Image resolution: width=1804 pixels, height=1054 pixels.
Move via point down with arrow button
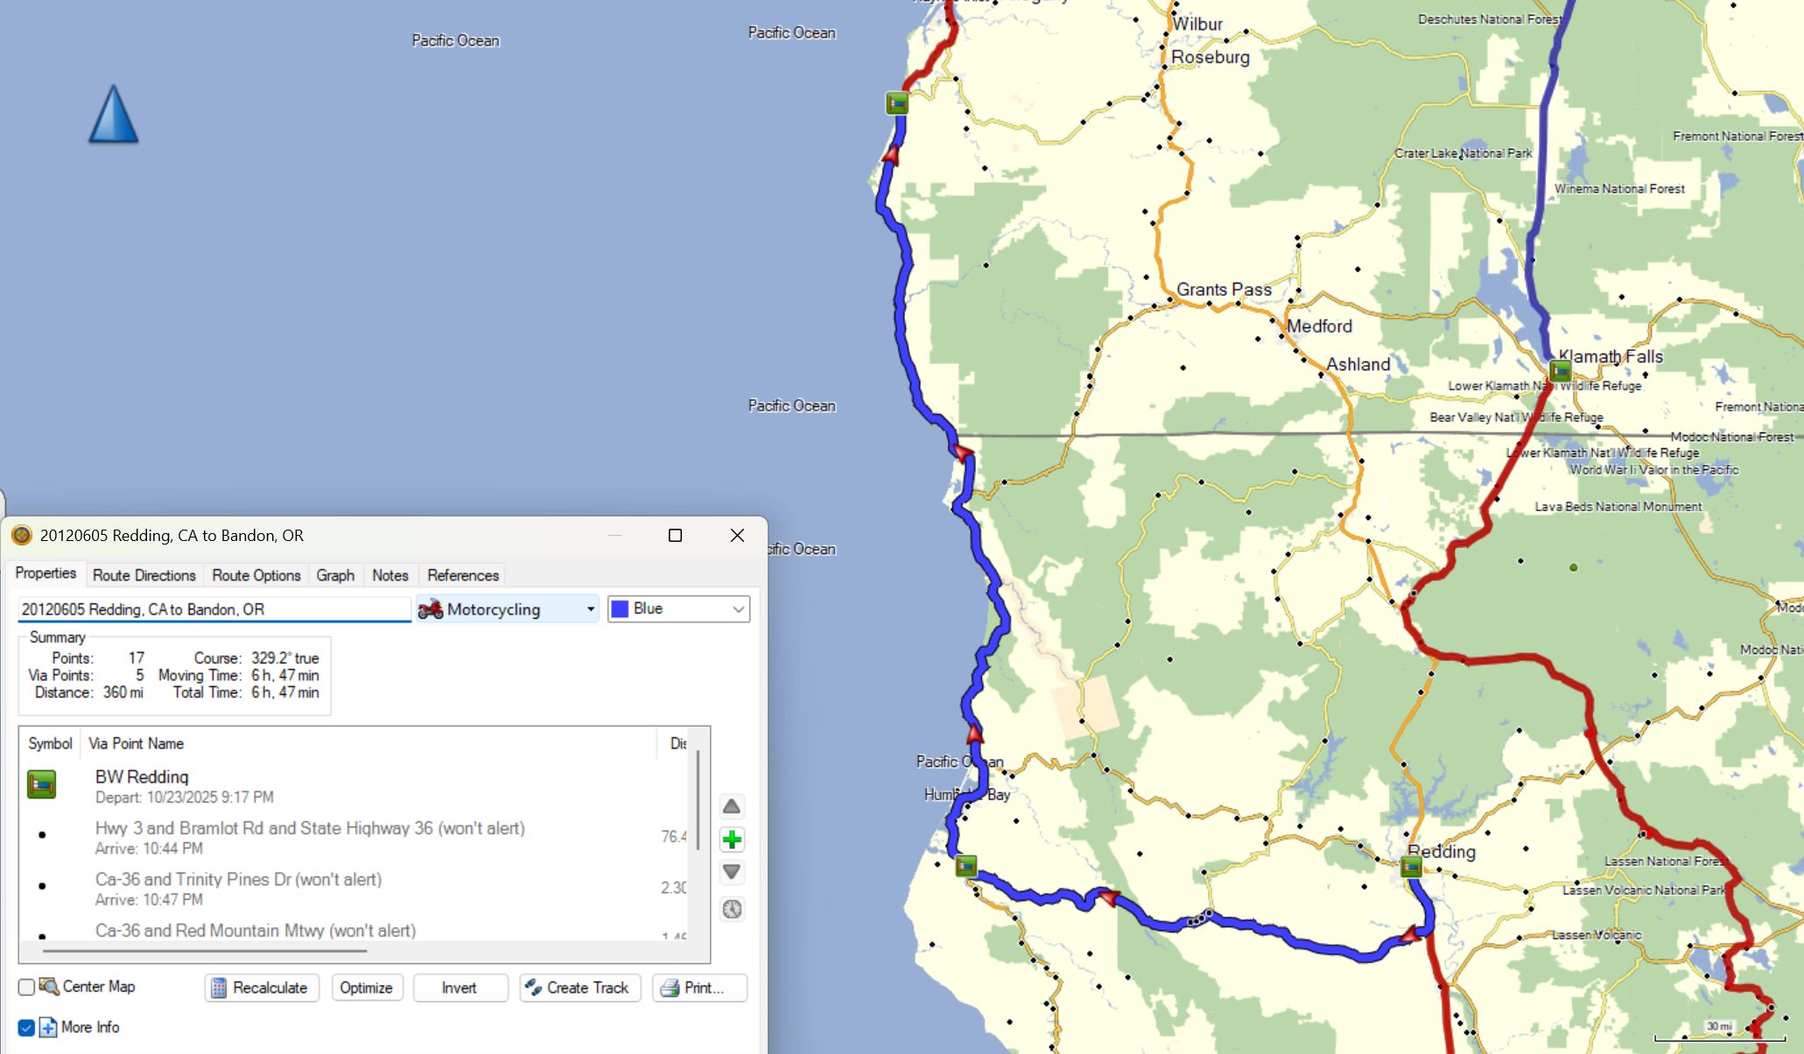point(732,872)
